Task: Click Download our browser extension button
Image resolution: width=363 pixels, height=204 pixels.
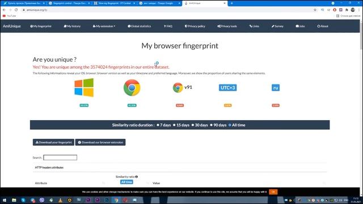Action: (x=100, y=142)
